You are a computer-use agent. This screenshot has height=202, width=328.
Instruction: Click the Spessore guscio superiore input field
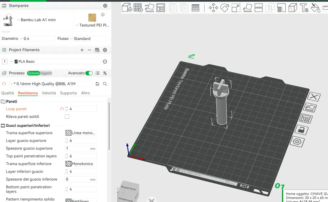(81, 148)
